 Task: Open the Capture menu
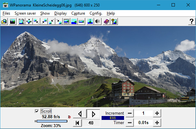tap(78, 13)
